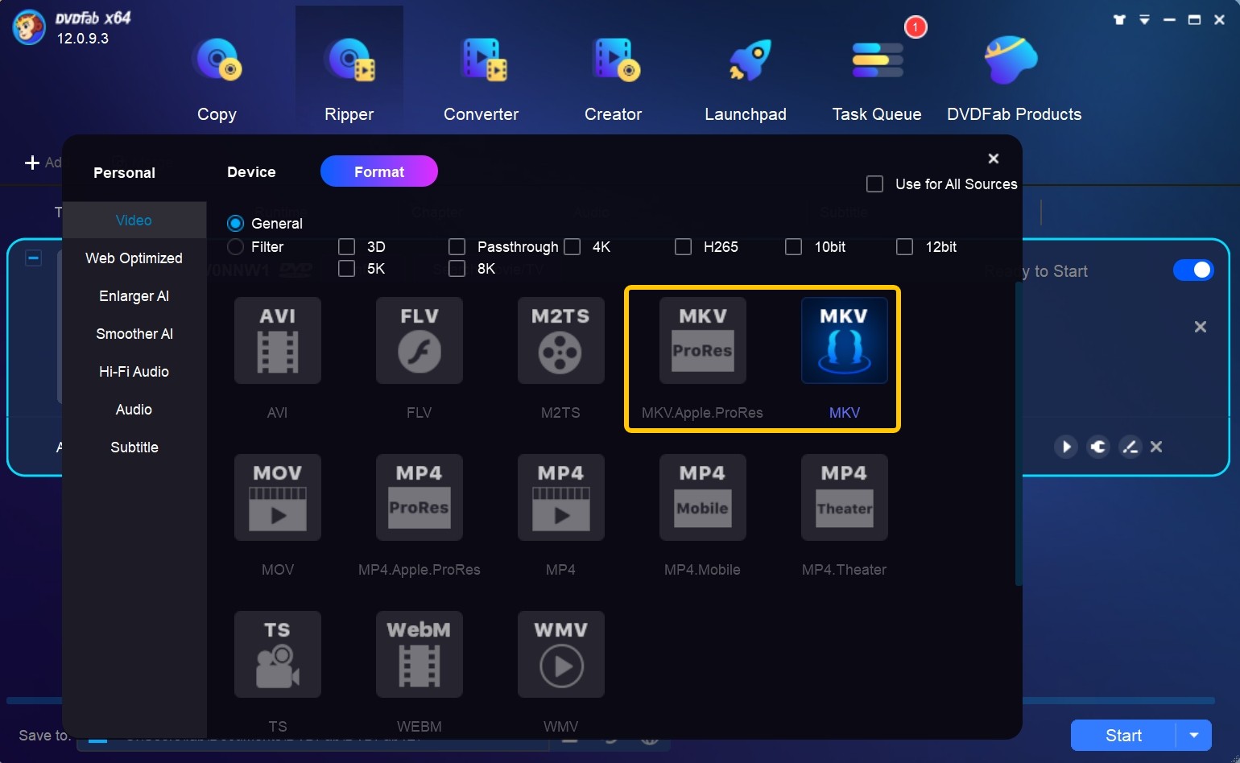
Task: Open the Converter module
Action: point(481,79)
